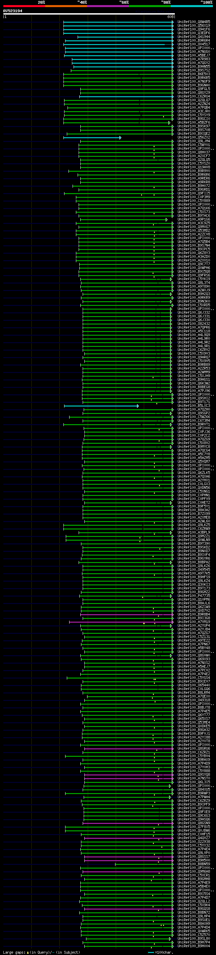Viewport: 216px width, 955px height.
Task: Select label UniRef100_A3BPL9
Action: coord(194,532)
